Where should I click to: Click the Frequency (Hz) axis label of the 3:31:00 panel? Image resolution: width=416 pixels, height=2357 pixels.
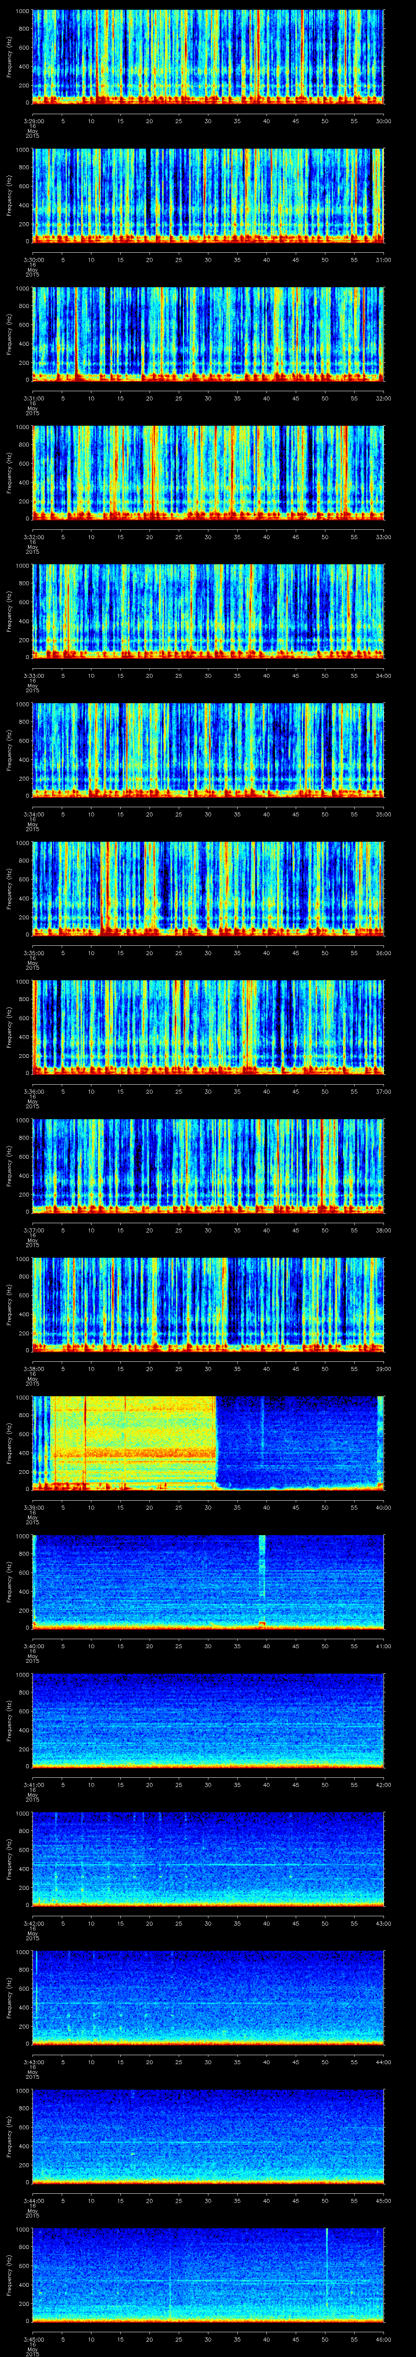9,333
